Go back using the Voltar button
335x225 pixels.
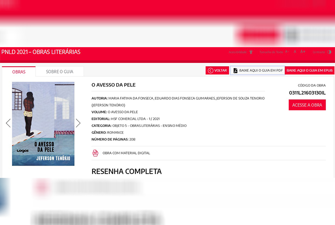click(x=217, y=70)
